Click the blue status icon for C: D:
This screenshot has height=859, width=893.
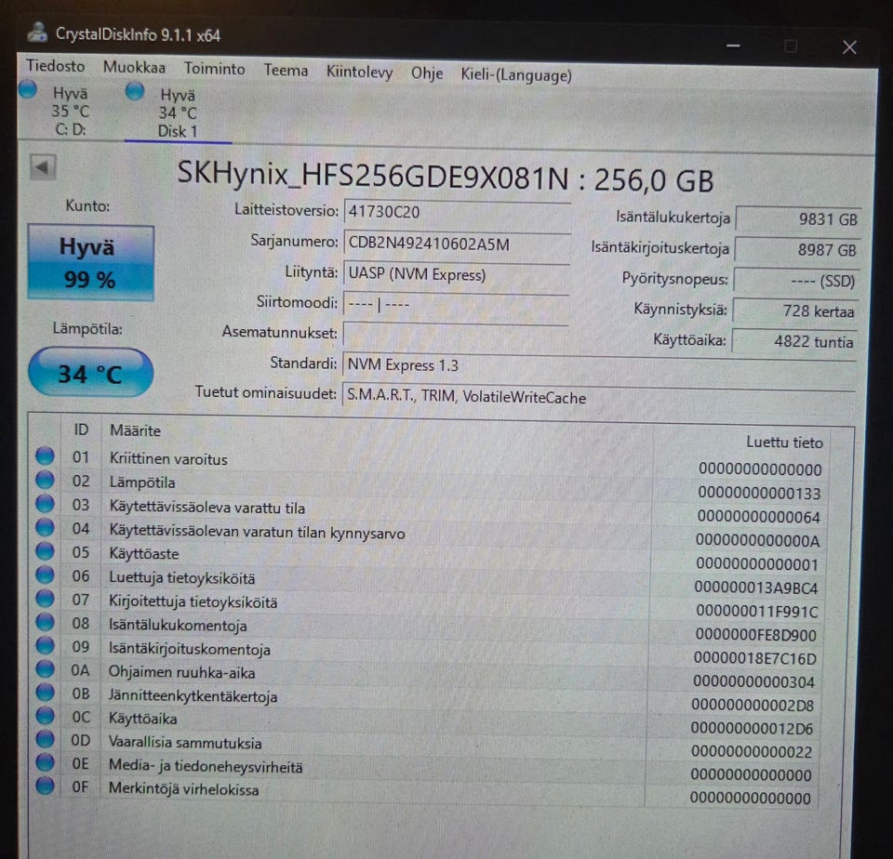click(x=27, y=89)
